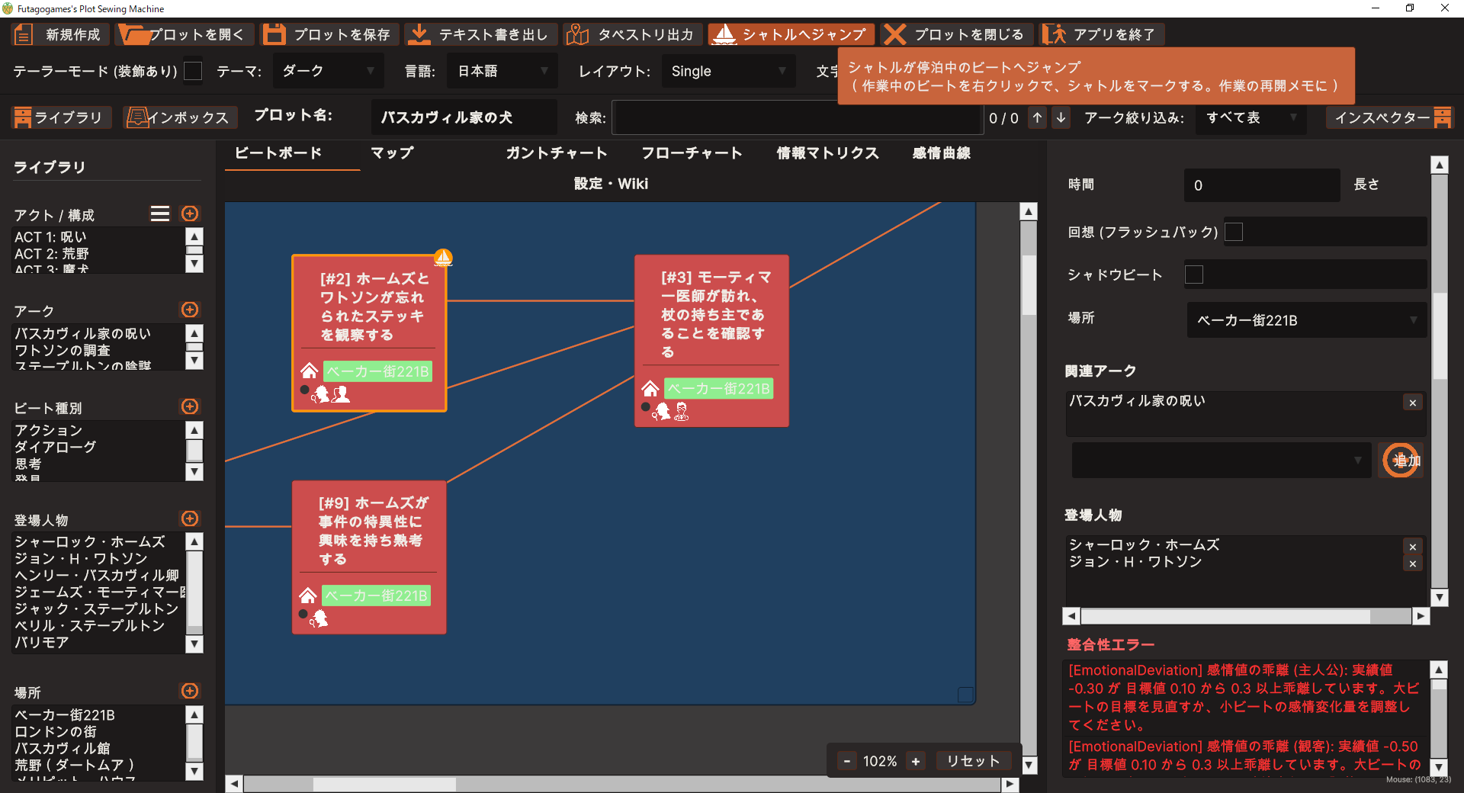Switch to the 情報マトリクス tab
This screenshot has height=793, width=1464.
click(x=828, y=152)
